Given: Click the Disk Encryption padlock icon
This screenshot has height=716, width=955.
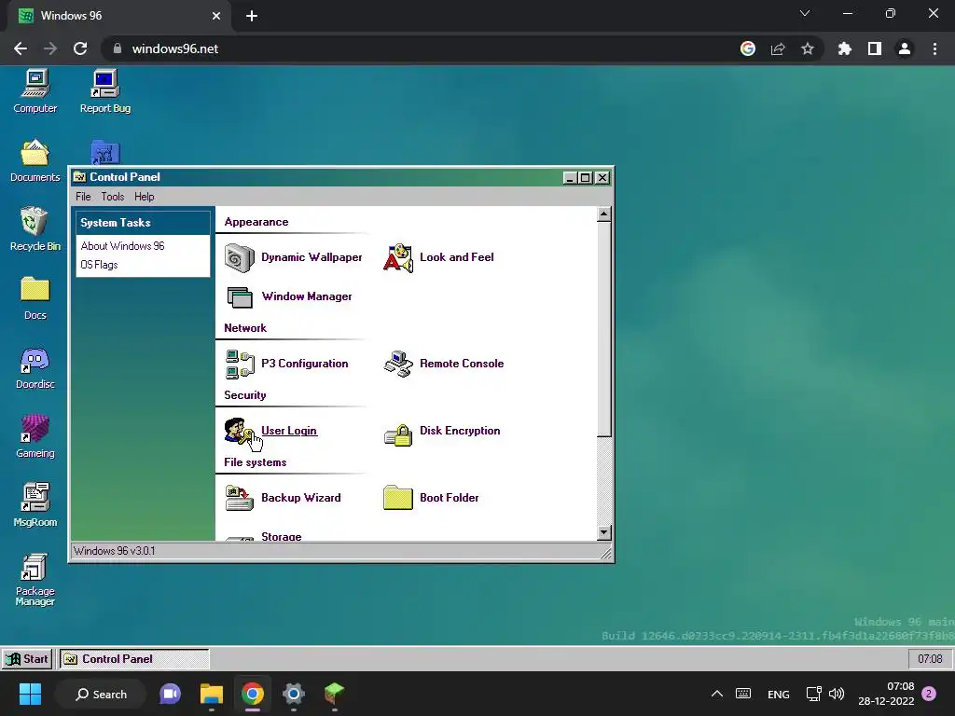Looking at the screenshot, I should 398,434.
